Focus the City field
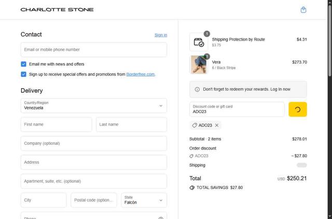The height and width of the screenshot is (219, 332). point(44,200)
